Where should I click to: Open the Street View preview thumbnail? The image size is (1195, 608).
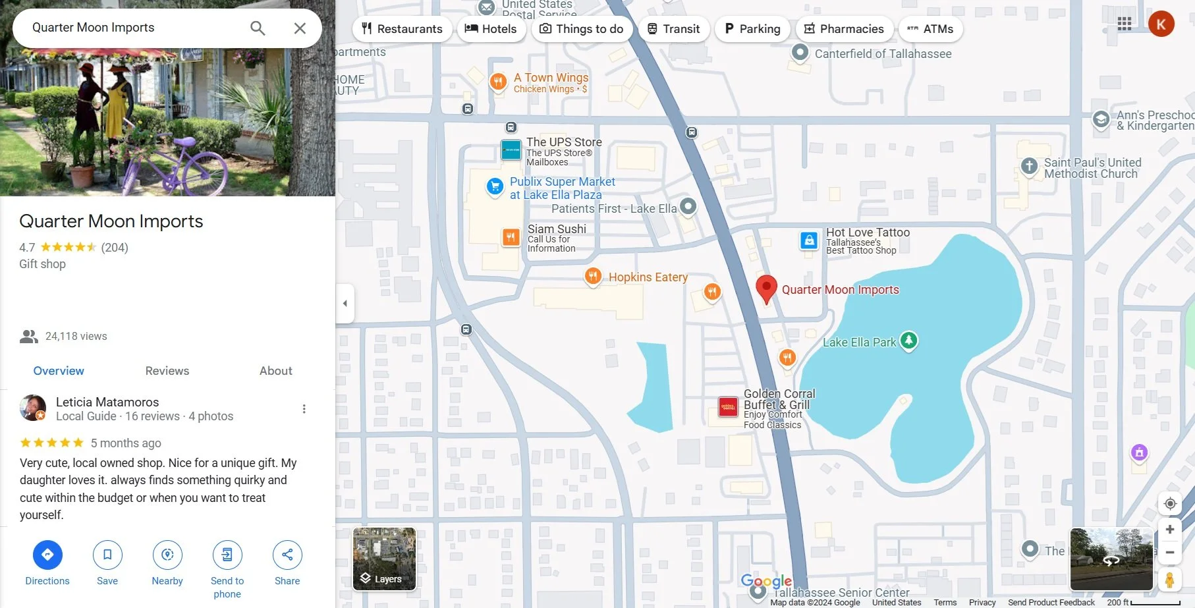[x=1111, y=559]
